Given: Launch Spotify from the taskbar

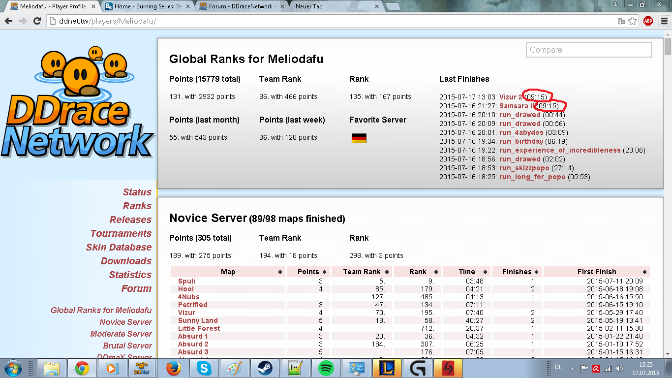Looking at the screenshot, I should (326, 368).
